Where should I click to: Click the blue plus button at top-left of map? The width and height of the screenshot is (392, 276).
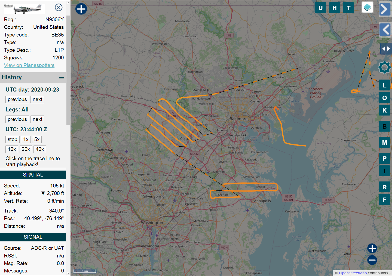click(81, 9)
